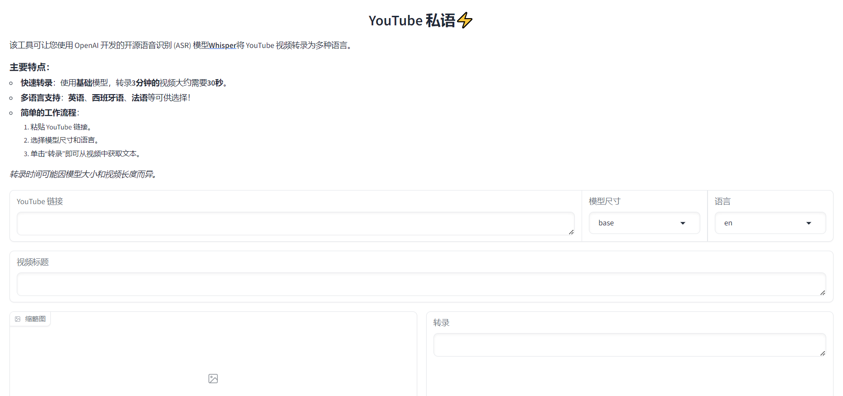Click the 语言 label text
Screen dimensions: 843x396
click(723, 201)
